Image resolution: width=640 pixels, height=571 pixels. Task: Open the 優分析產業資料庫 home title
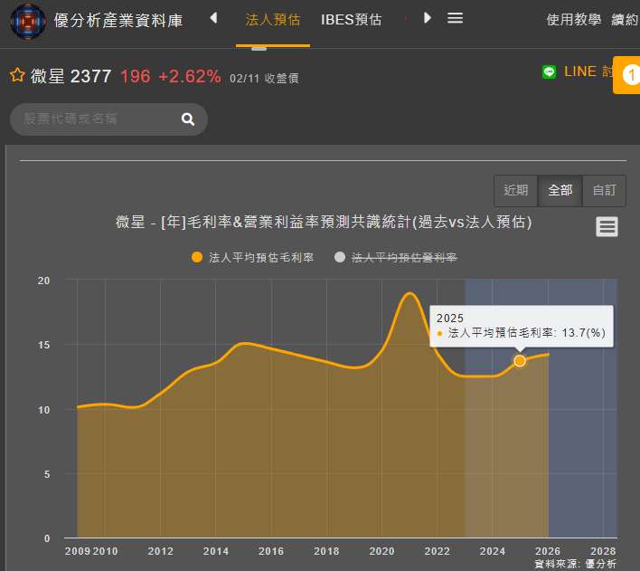pyautogui.click(x=118, y=21)
